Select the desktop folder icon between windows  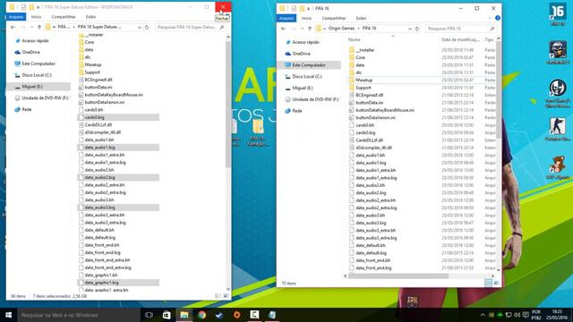coord(258,132)
